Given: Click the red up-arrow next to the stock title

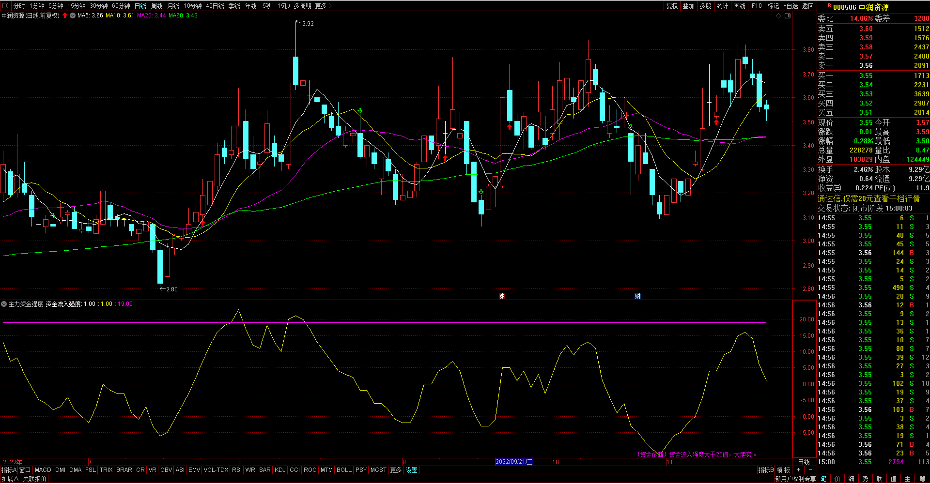Looking at the screenshot, I should pos(65,15).
